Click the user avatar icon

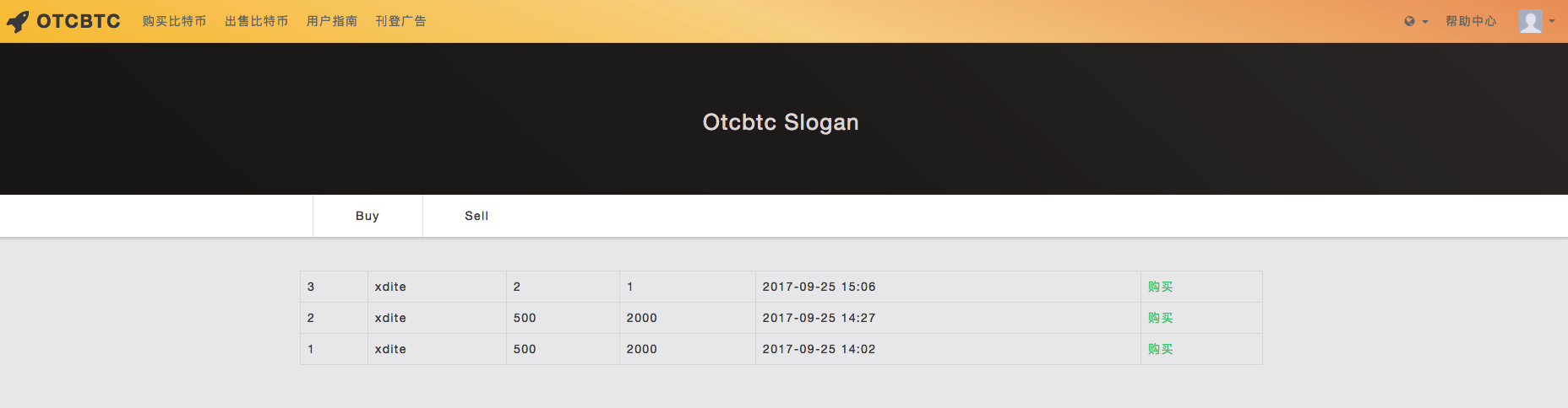pos(1530,21)
